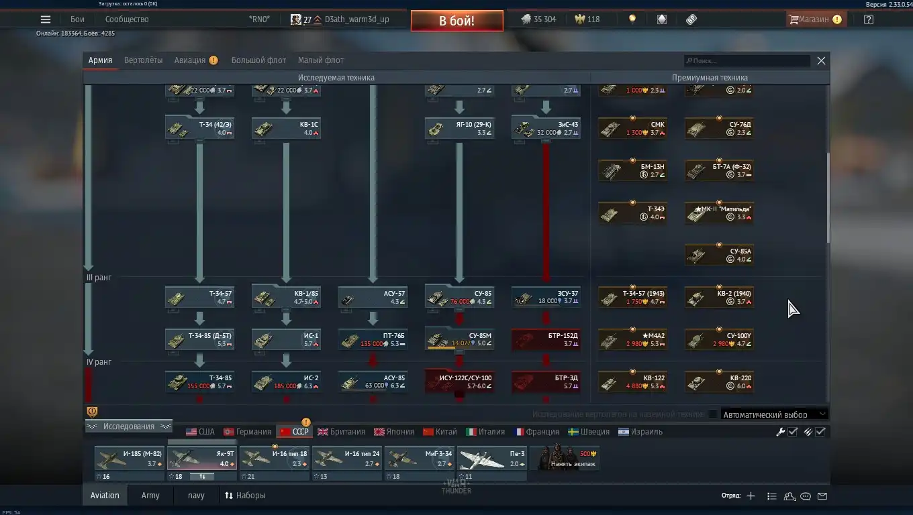Select the Т-34-57 research vehicle card
The width and height of the screenshot is (913, 515).
[x=199, y=297]
